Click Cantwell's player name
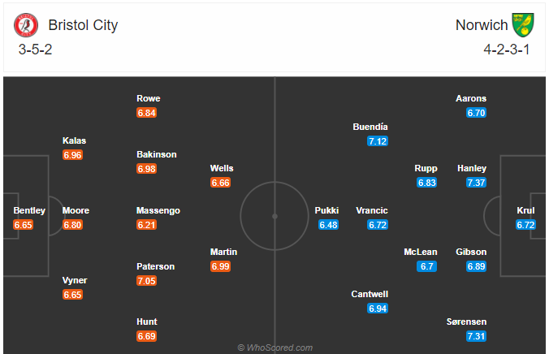 pos(370,294)
